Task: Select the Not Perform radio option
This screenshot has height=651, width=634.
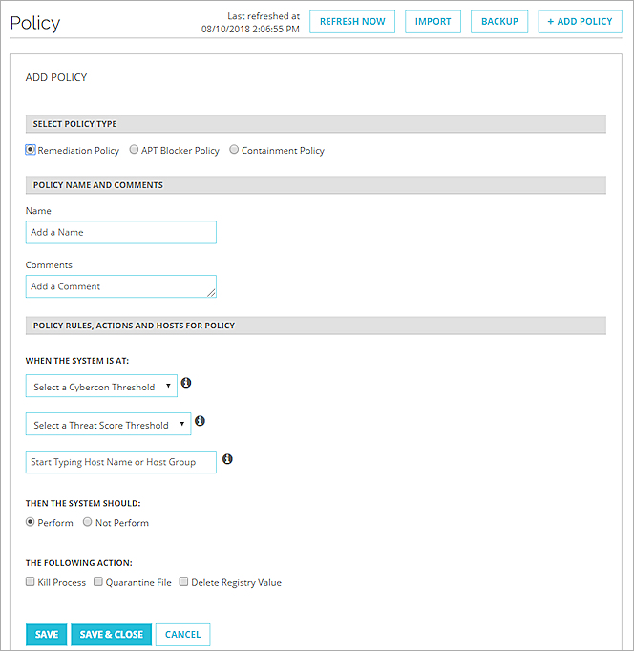Action: [x=88, y=522]
